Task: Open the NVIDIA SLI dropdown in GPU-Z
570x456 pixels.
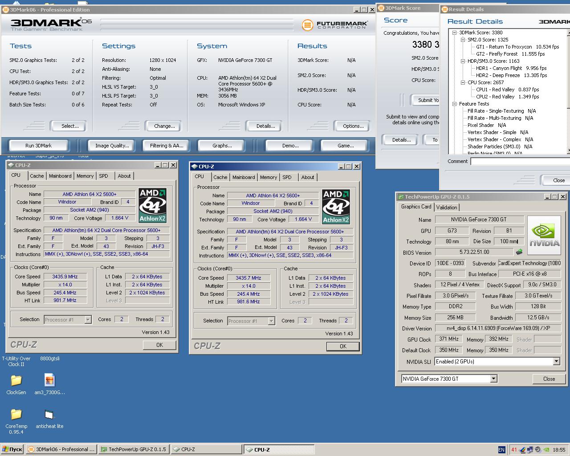Action: tap(556, 362)
